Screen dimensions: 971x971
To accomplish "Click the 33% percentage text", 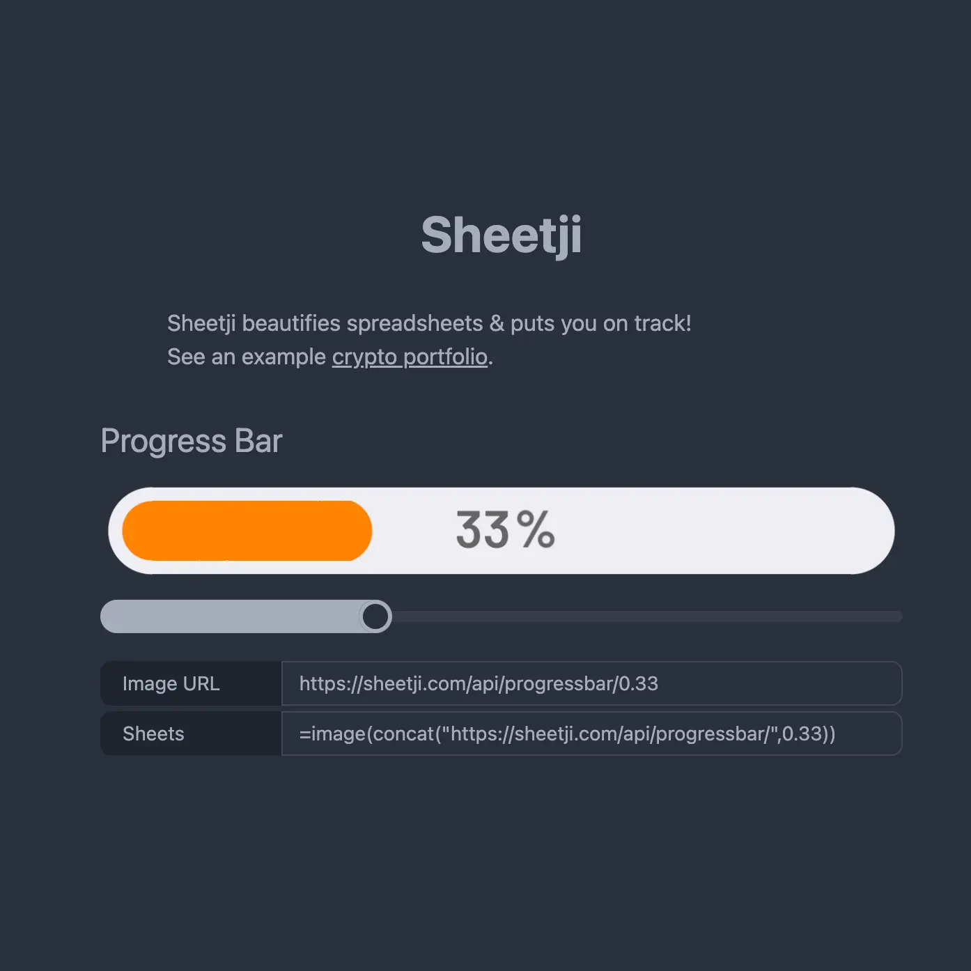I will pyautogui.click(x=504, y=530).
